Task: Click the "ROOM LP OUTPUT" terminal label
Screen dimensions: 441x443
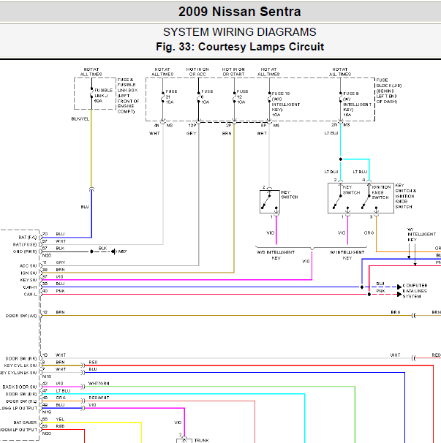Action: (18, 430)
